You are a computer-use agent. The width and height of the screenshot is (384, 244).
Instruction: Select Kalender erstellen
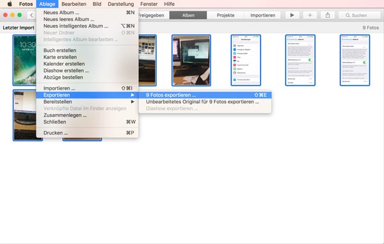click(x=87, y=63)
